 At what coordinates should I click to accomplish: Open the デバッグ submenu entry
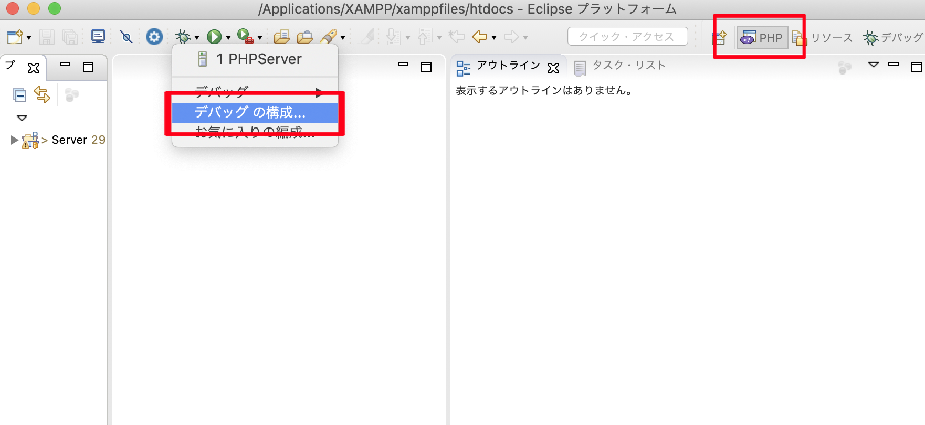click(255, 92)
